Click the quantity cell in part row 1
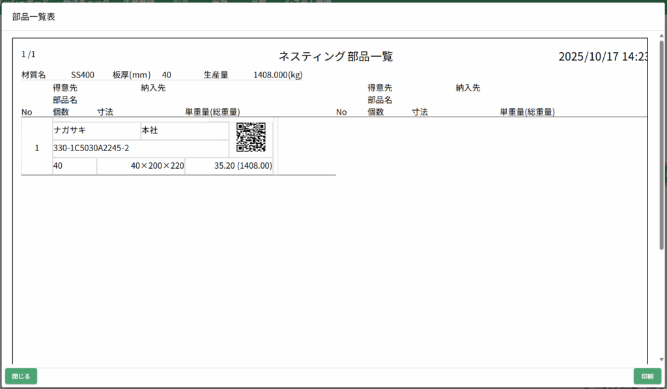The image size is (667, 389). tap(74, 166)
